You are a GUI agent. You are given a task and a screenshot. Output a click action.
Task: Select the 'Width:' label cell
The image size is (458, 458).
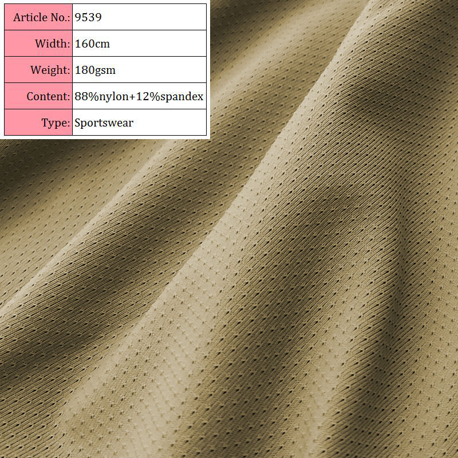(x=38, y=44)
